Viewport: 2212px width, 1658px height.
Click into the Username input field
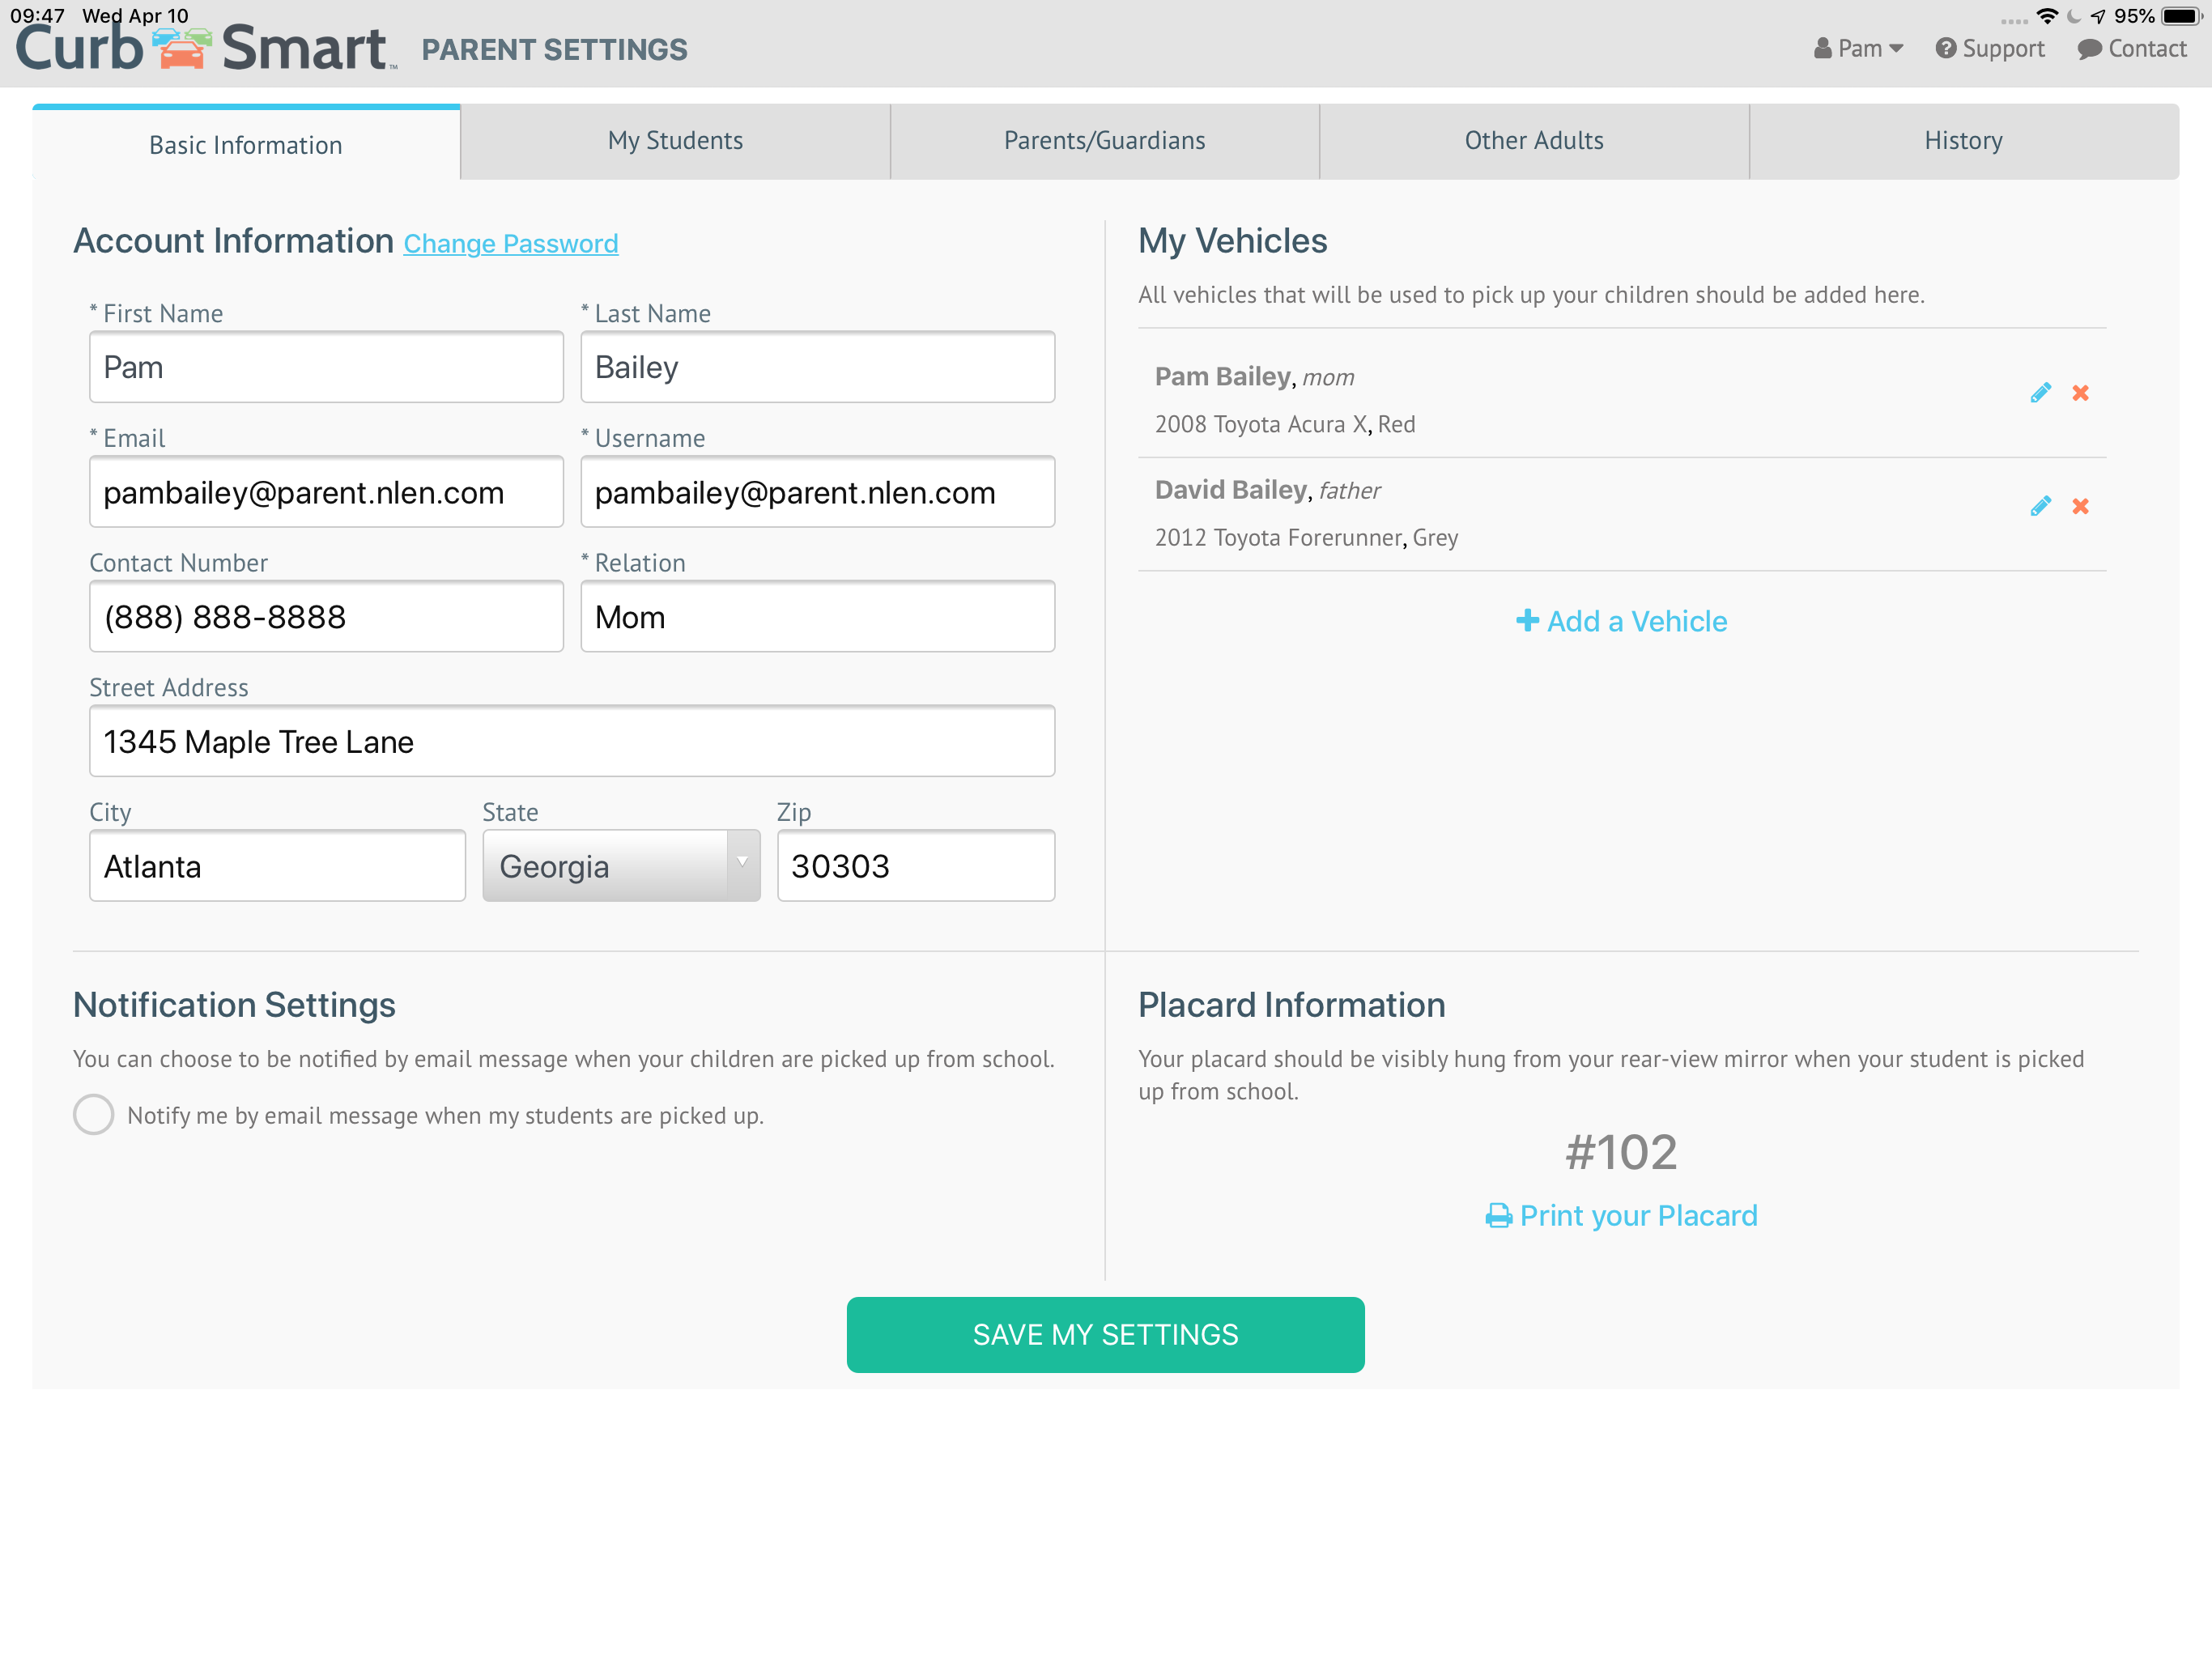[x=817, y=492]
